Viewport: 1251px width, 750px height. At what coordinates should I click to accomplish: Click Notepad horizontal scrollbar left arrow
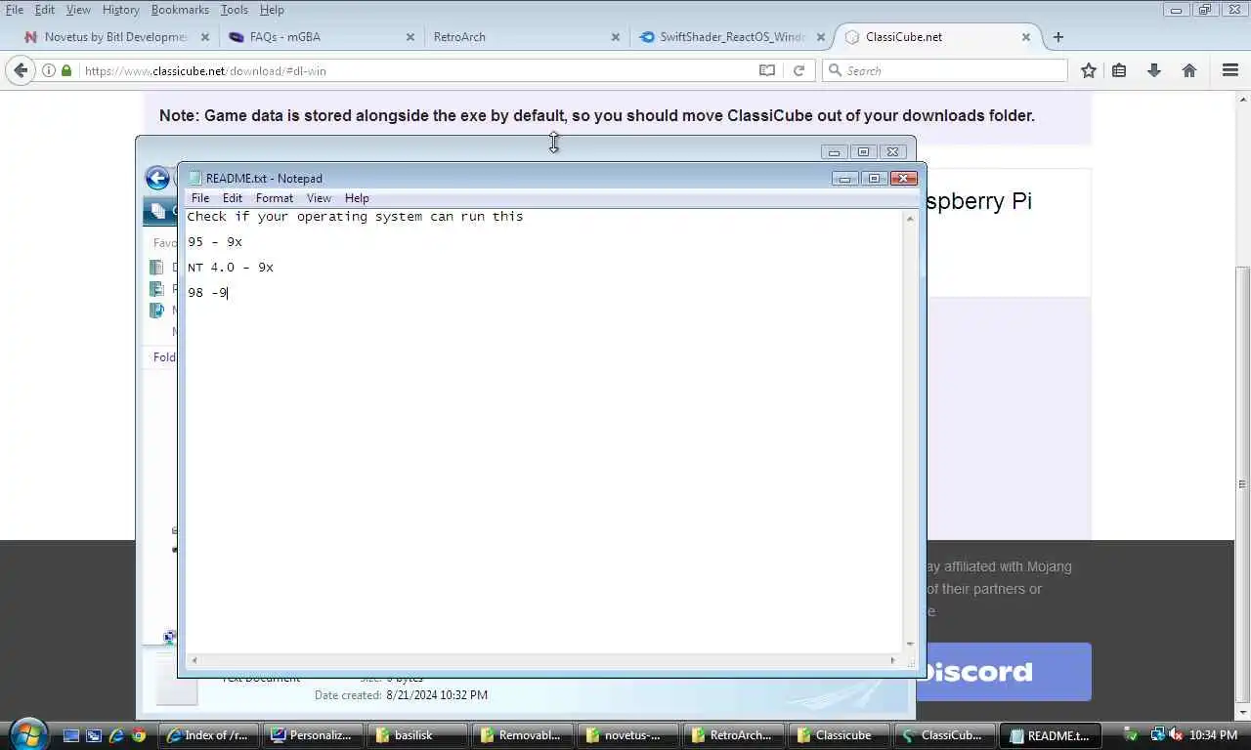194,661
